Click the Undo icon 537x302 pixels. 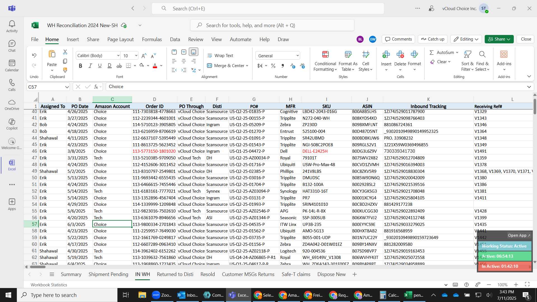click(x=34, y=55)
